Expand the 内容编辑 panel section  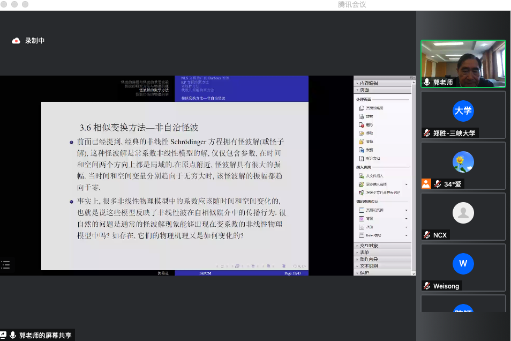click(369, 83)
